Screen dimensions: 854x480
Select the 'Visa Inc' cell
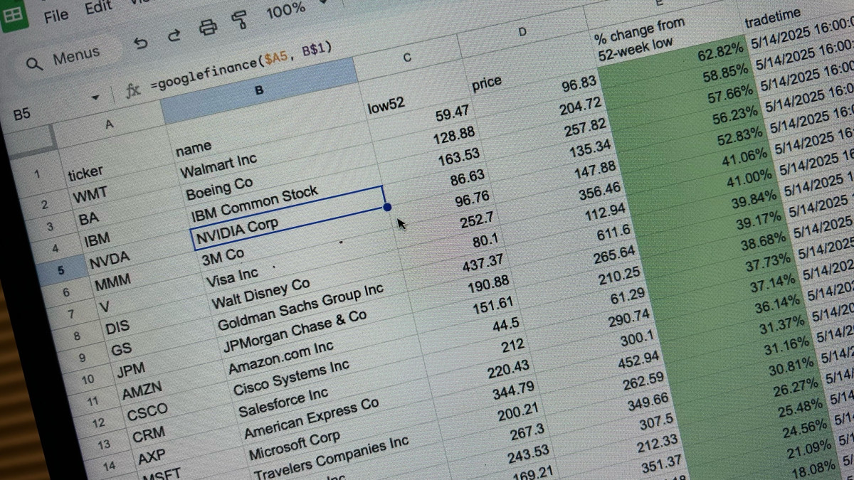232,276
